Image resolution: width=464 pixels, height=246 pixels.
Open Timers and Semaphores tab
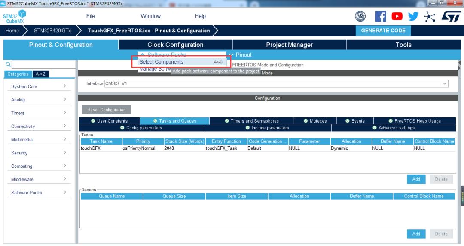[251, 121]
